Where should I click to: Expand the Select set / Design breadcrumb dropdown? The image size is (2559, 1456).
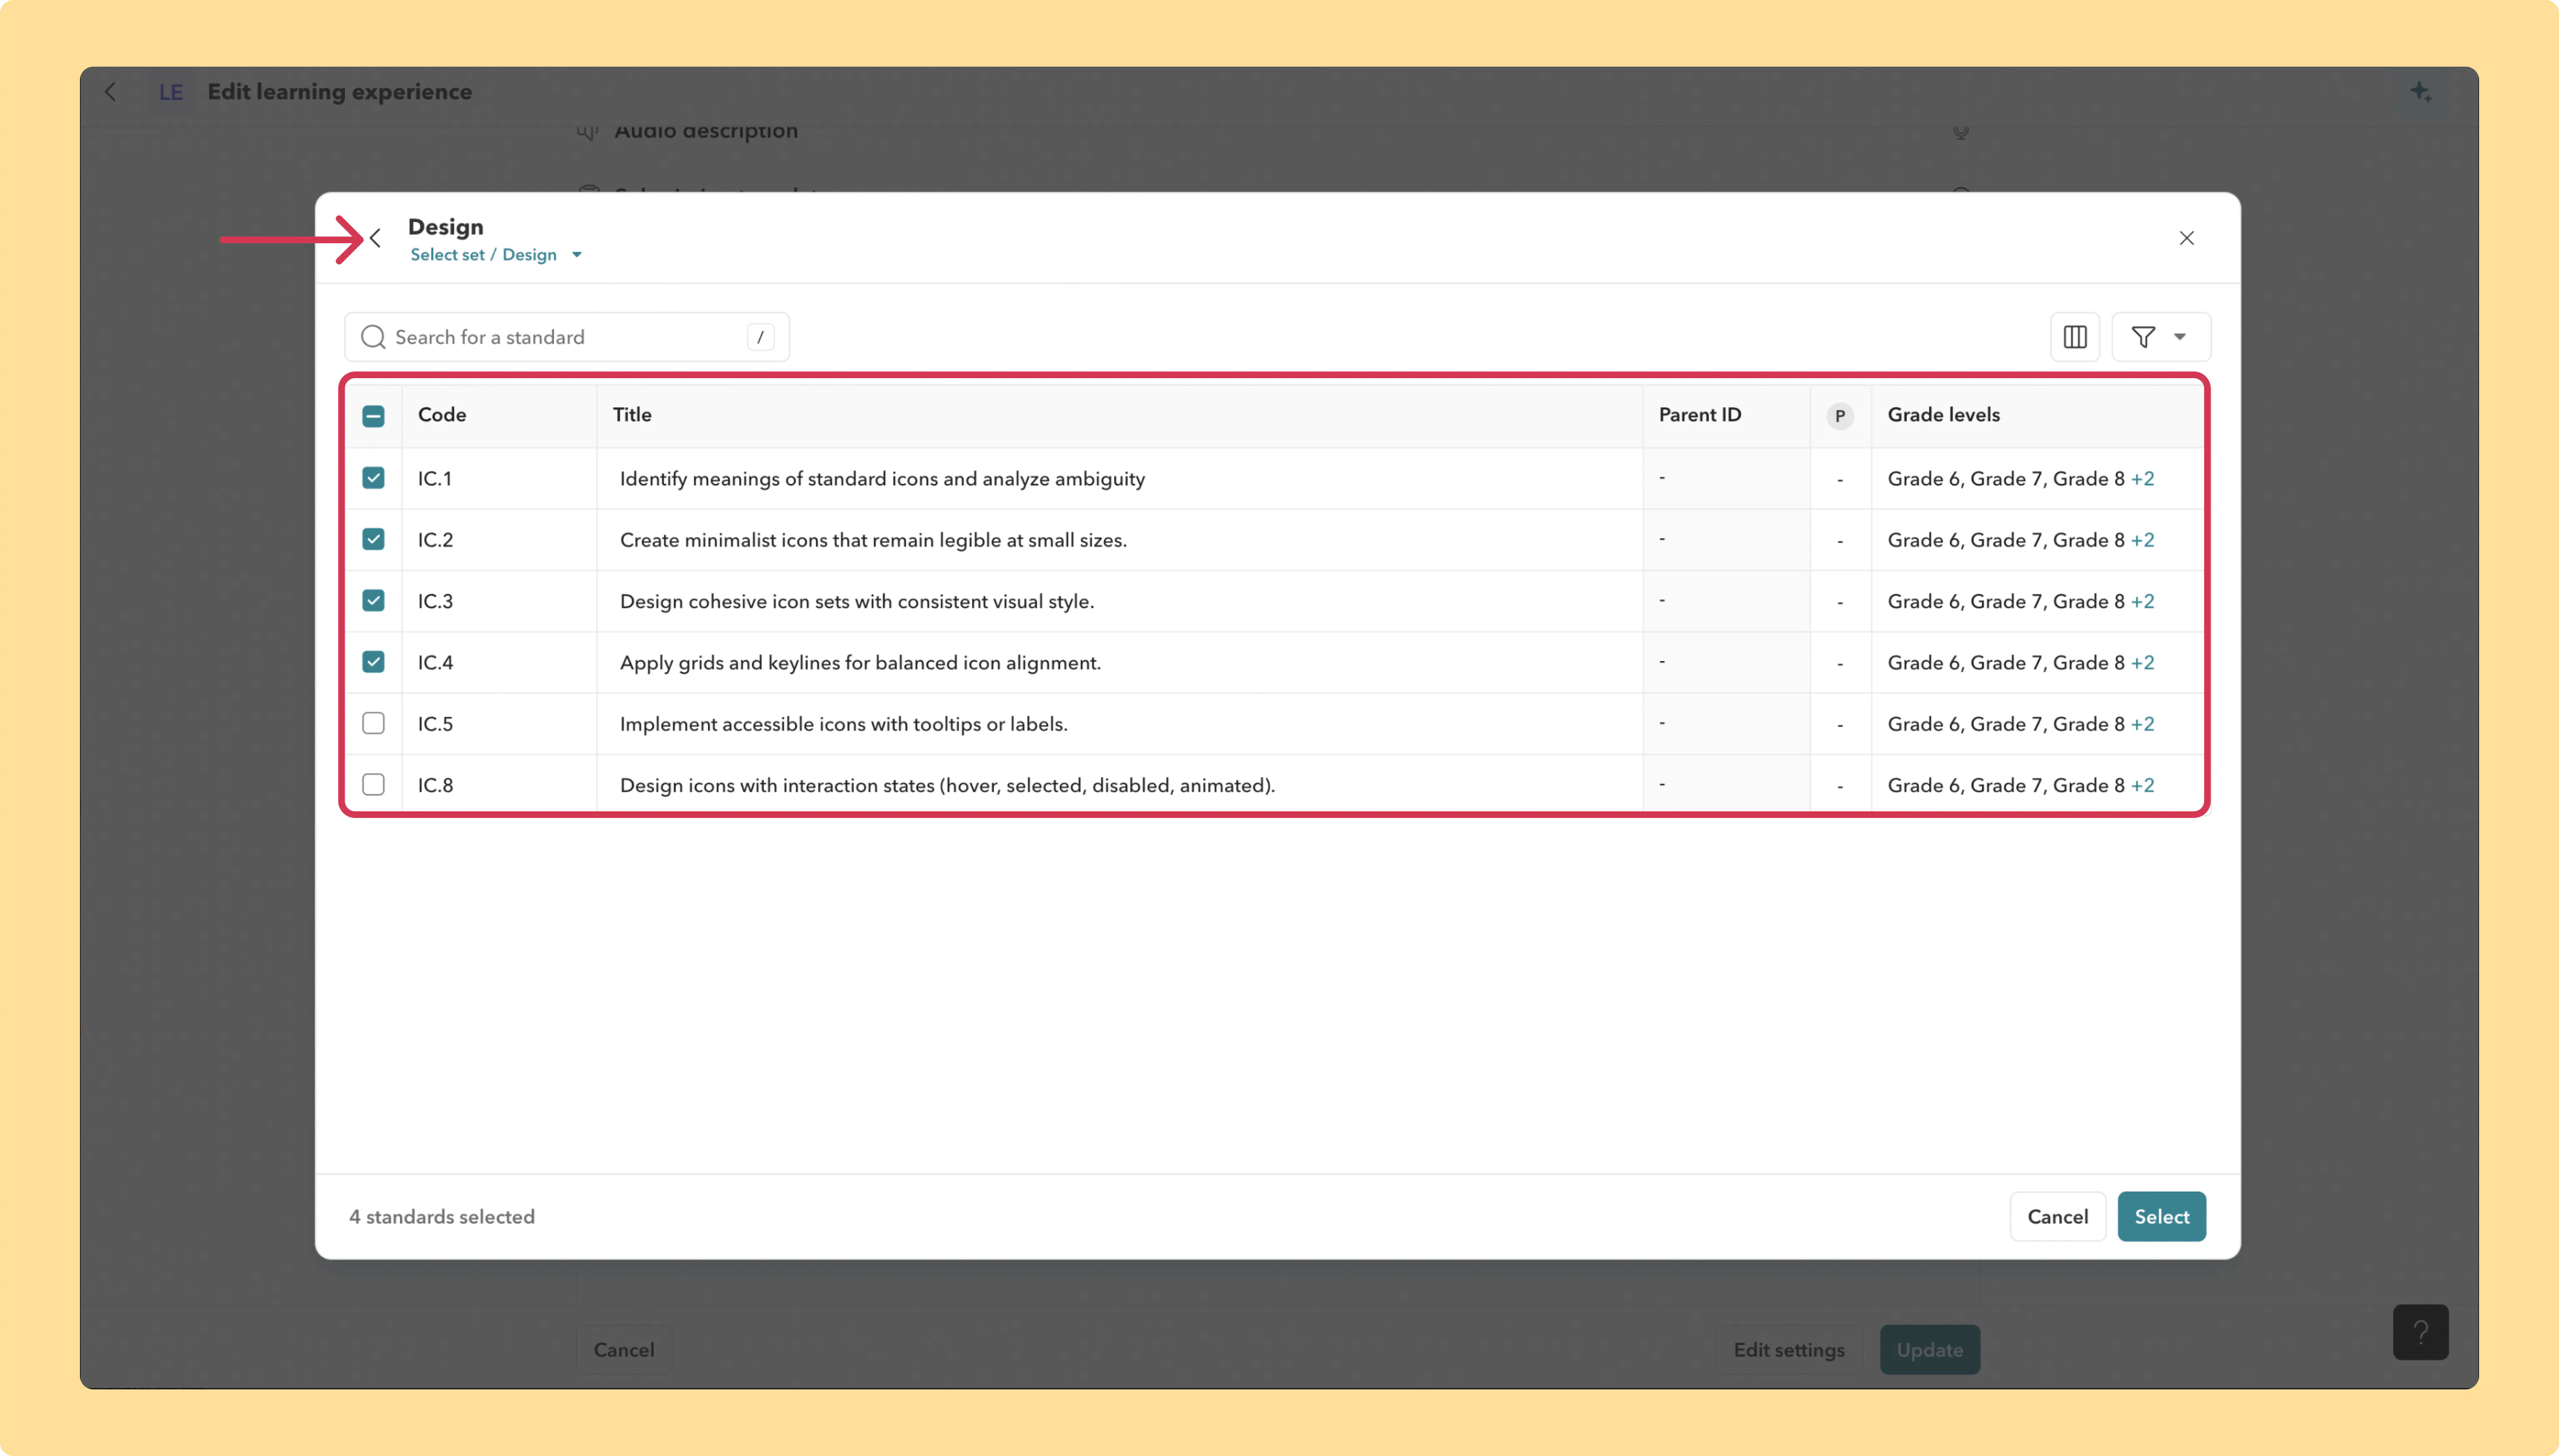click(577, 255)
